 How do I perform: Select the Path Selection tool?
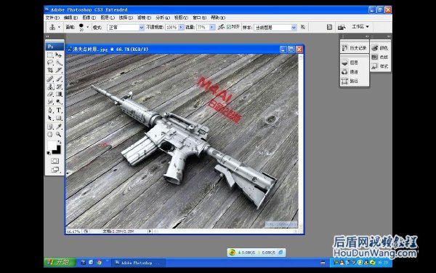pos(50,118)
